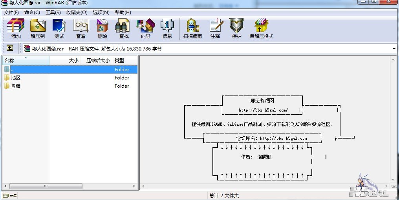Click the 保护 (Protect) archive icon

pyautogui.click(x=237, y=29)
